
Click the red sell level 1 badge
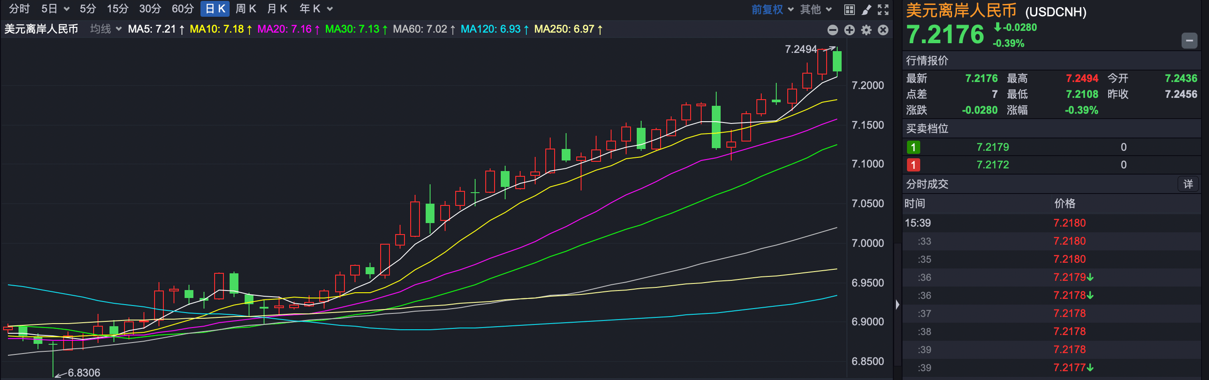[x=913, y=165]
